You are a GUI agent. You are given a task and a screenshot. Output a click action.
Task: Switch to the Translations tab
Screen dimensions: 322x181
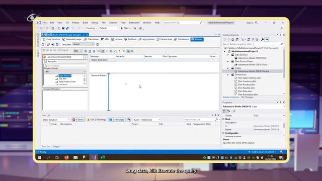(181, 39)
